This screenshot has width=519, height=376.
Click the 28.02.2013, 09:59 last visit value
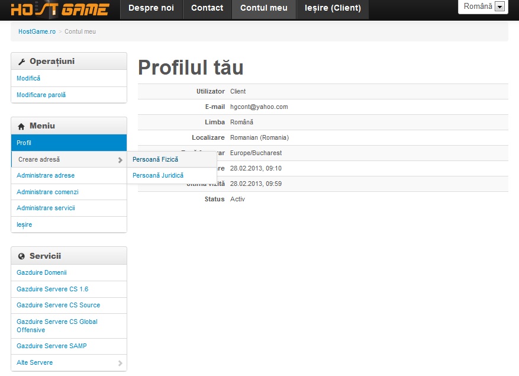tap(256, 184)
